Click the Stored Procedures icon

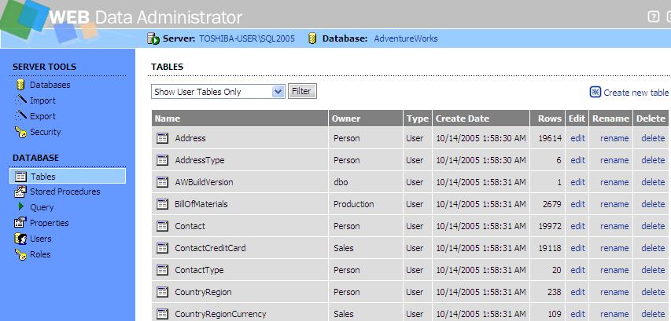click(20, 192)
